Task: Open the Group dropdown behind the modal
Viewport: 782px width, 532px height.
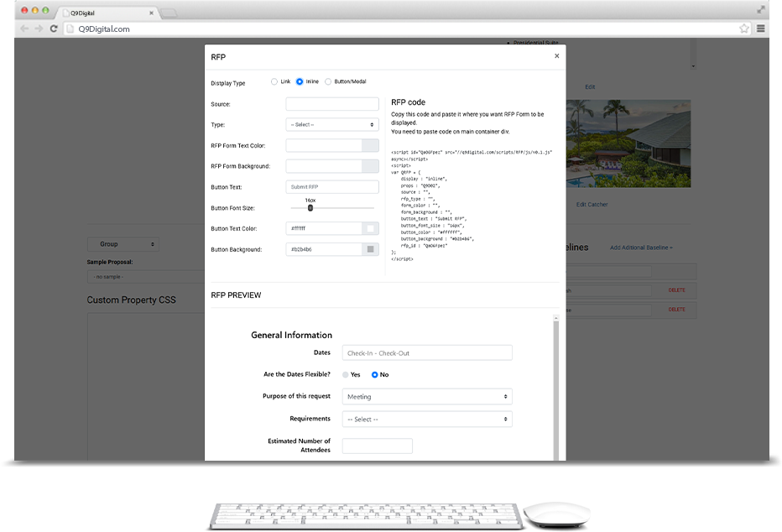Action: click(123, 244)
